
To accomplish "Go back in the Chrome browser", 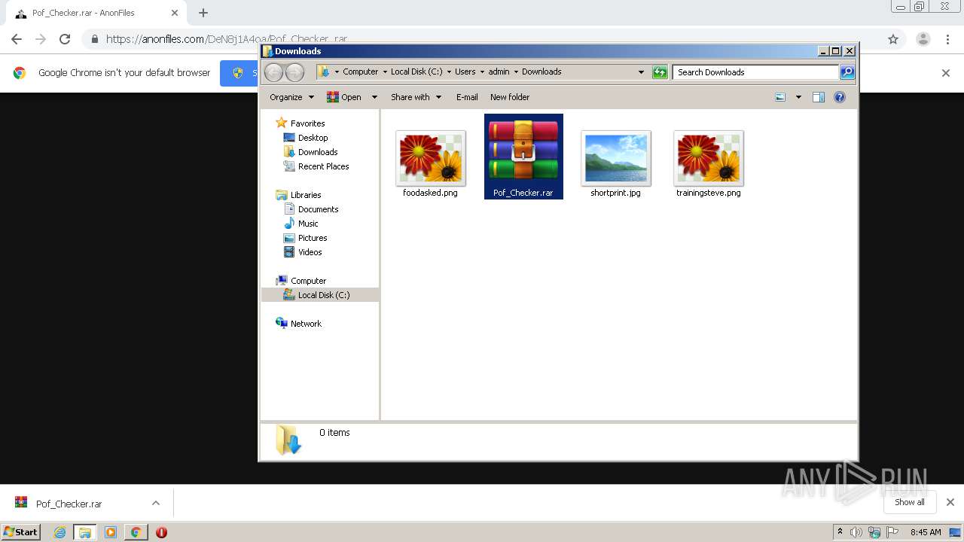I will coord(17,39).
